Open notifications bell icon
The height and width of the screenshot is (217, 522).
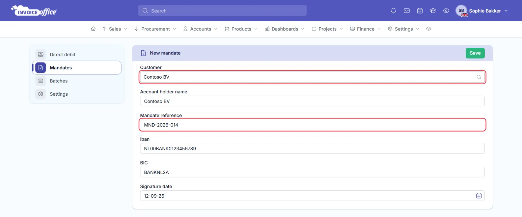393,11
